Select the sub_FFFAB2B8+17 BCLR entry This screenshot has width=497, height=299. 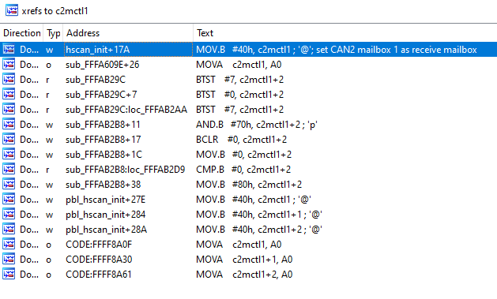click(248, 140)
